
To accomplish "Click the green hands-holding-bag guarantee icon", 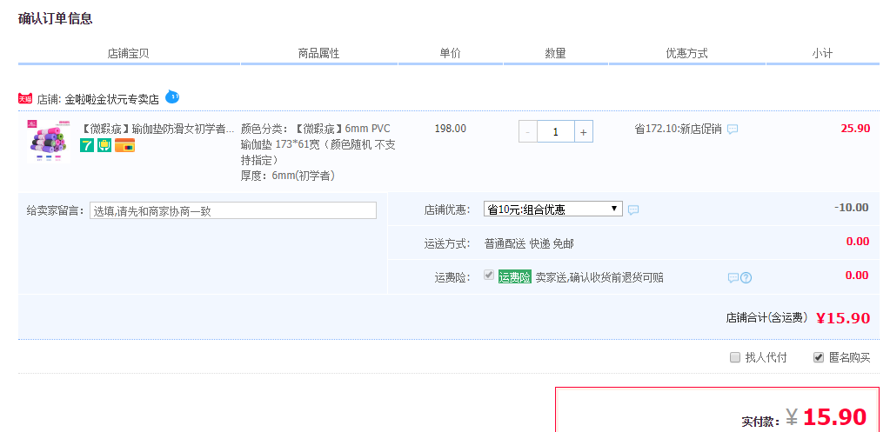I will (x=104, y=145).
